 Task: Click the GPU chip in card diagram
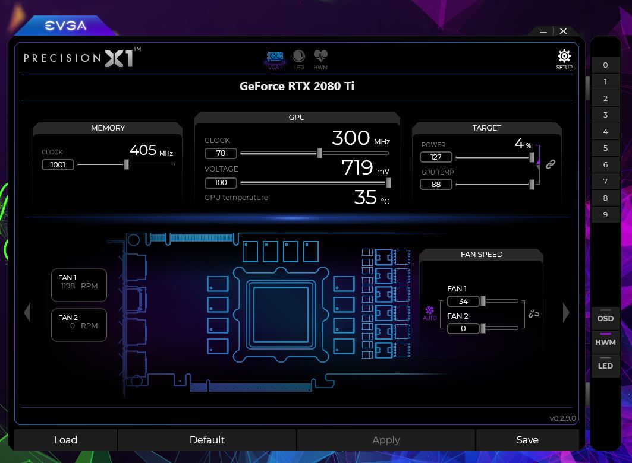tap(281, 315)
